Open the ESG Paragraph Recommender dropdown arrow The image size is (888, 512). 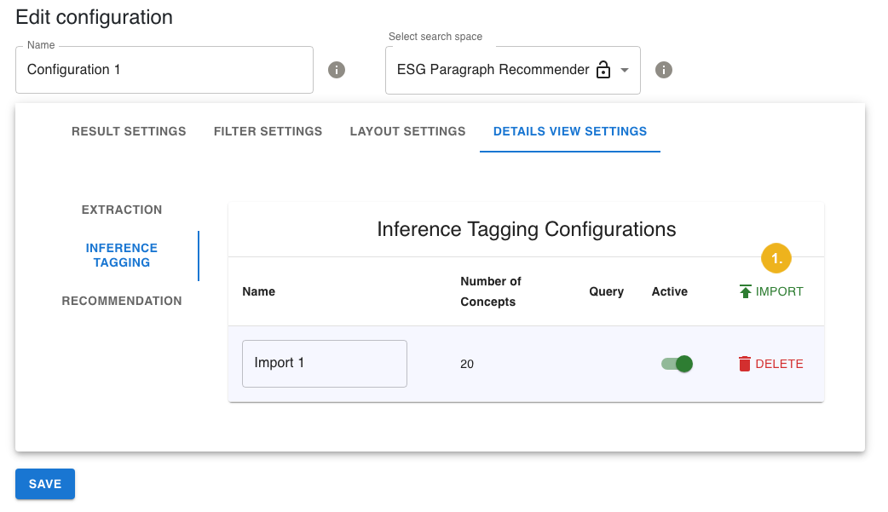coord(625,70)
